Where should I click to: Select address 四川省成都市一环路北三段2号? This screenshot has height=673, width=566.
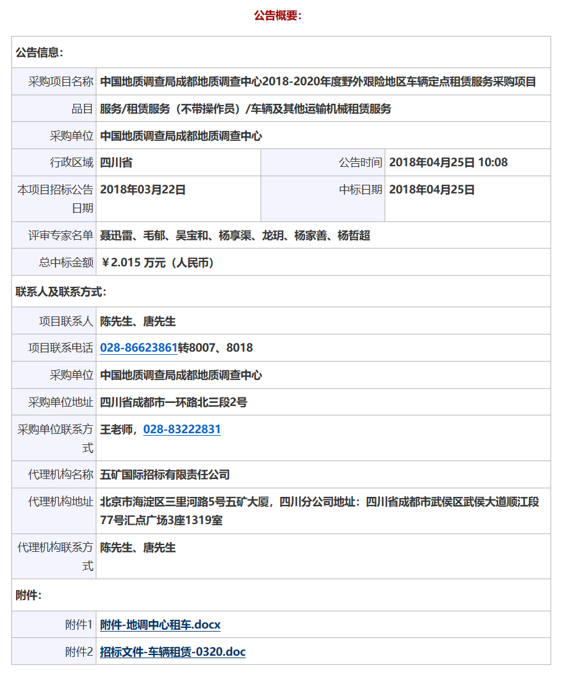173,402
